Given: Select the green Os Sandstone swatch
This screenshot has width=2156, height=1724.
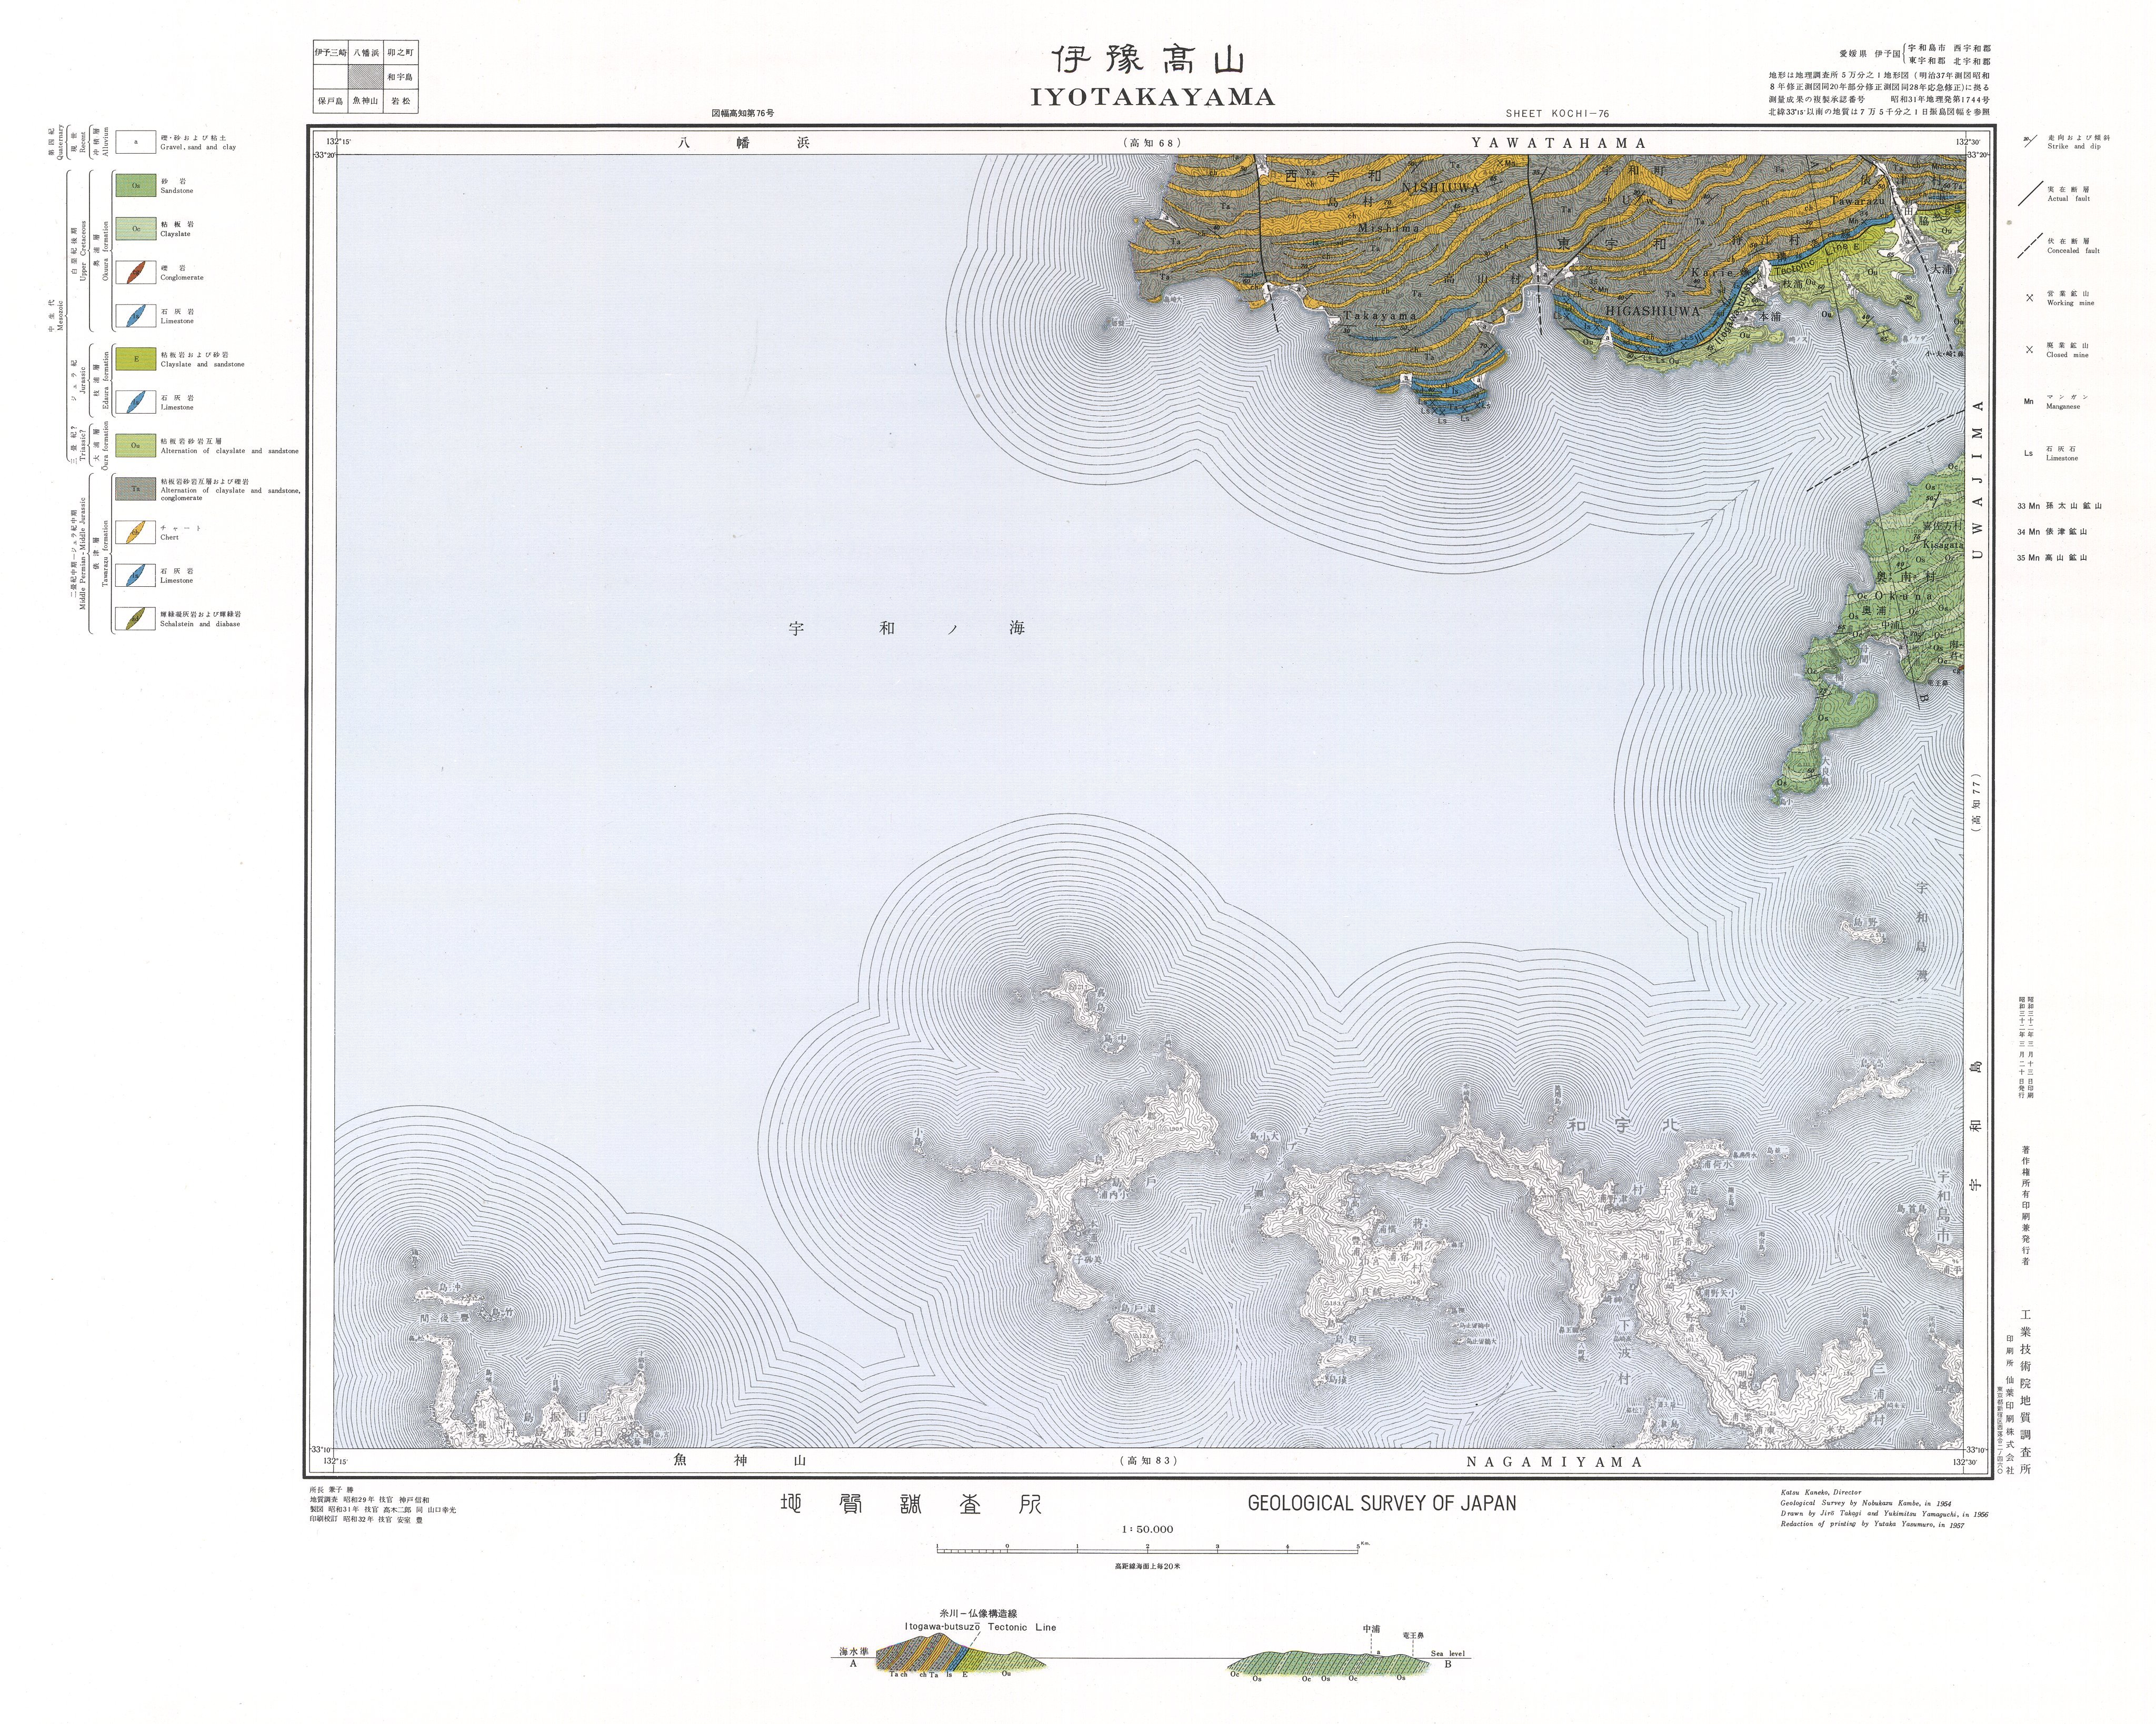Looking at the screenshot, I should click(x=135, y=186).
